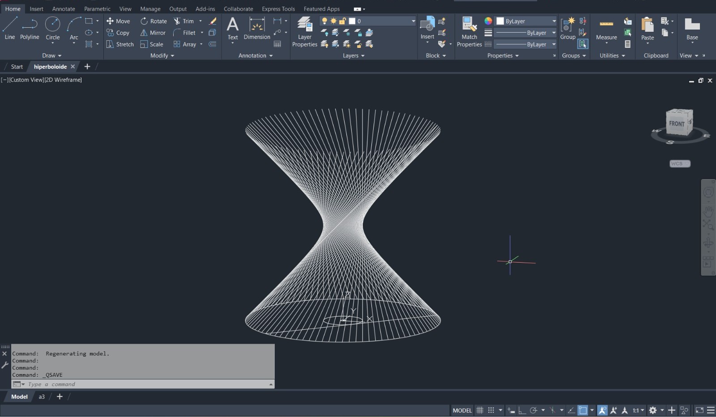
Task: Click the new drawing tab plus button
Action: click(x=87, y=67)
